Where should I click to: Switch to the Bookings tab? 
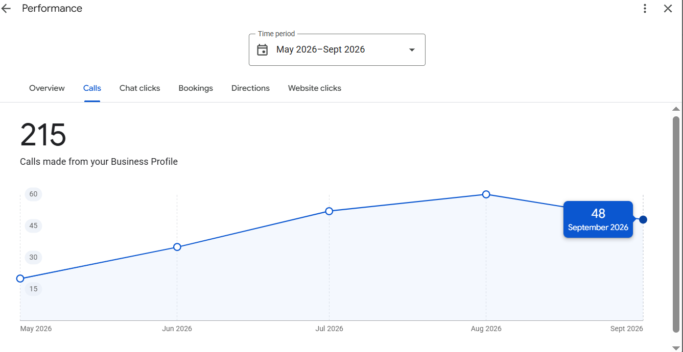click(x=196, y=88)
